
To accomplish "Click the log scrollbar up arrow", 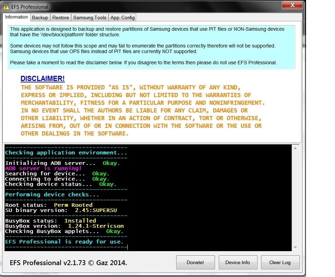I will point(295,148).
